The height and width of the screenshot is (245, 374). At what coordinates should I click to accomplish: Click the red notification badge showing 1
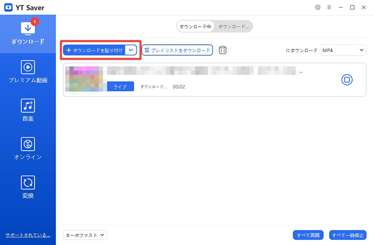pyautogui.click(x=35, y=22)
